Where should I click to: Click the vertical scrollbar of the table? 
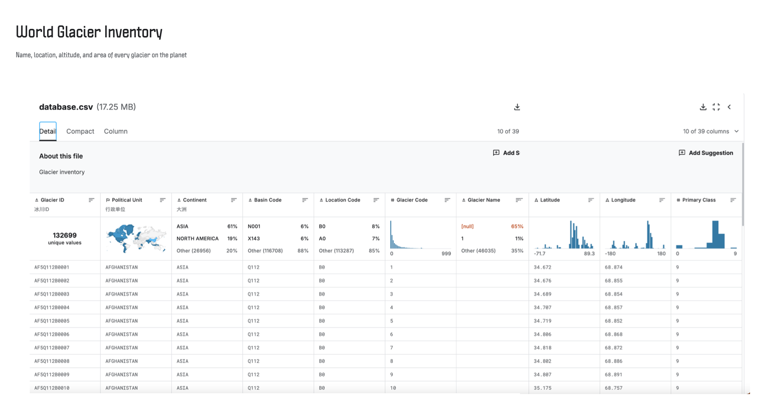(x=742, y=185)
